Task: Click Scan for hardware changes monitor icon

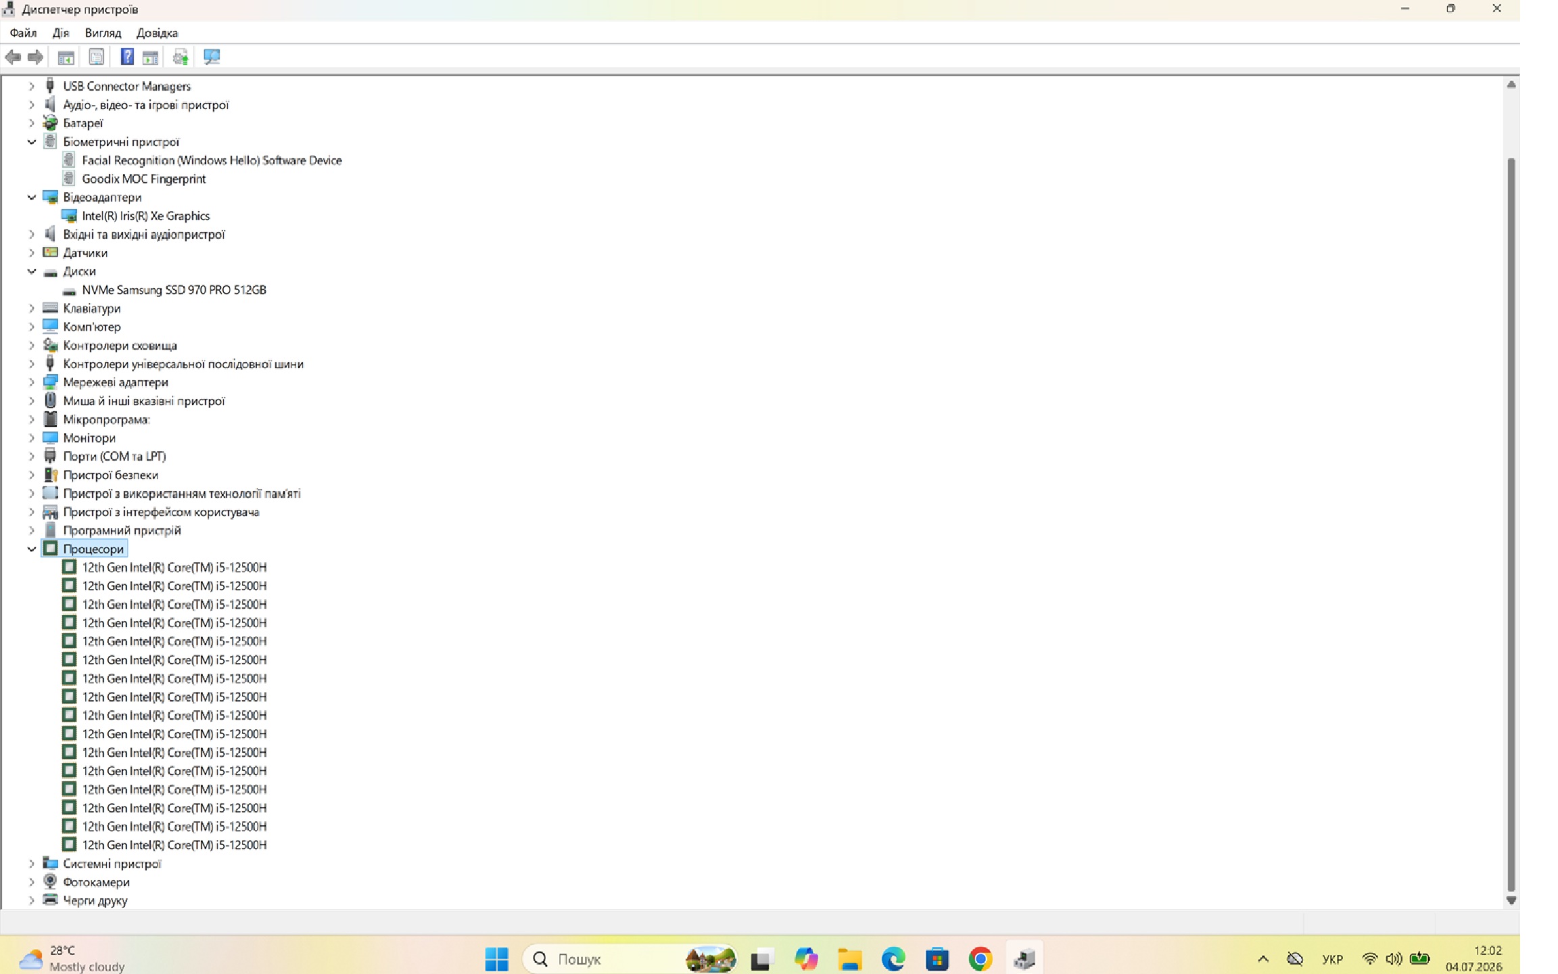Action: click(212, 57)
